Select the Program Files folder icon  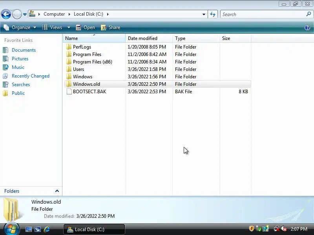(x=69, y=54)
